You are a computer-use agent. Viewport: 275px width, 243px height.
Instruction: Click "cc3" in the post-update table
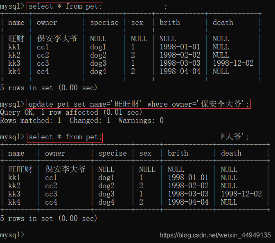click(51, 194)
